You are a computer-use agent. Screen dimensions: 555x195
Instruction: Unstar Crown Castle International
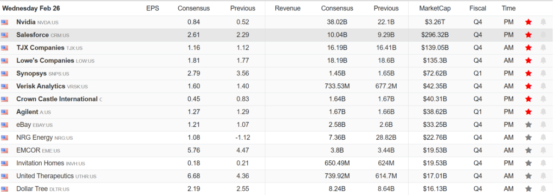tap(528, 99)
